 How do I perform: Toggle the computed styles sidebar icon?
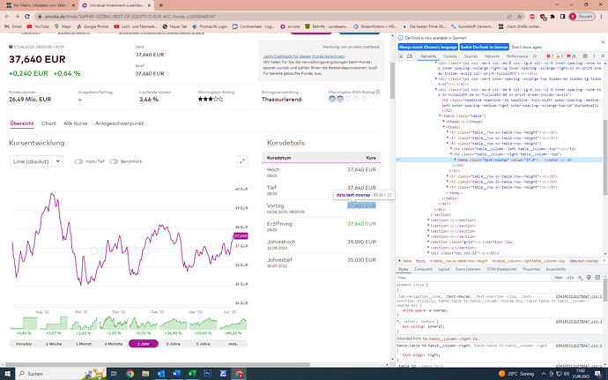pyautogui.click(x=597, y=278)
